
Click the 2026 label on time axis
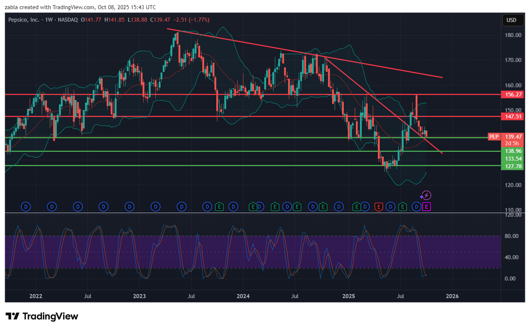(452, 296)
